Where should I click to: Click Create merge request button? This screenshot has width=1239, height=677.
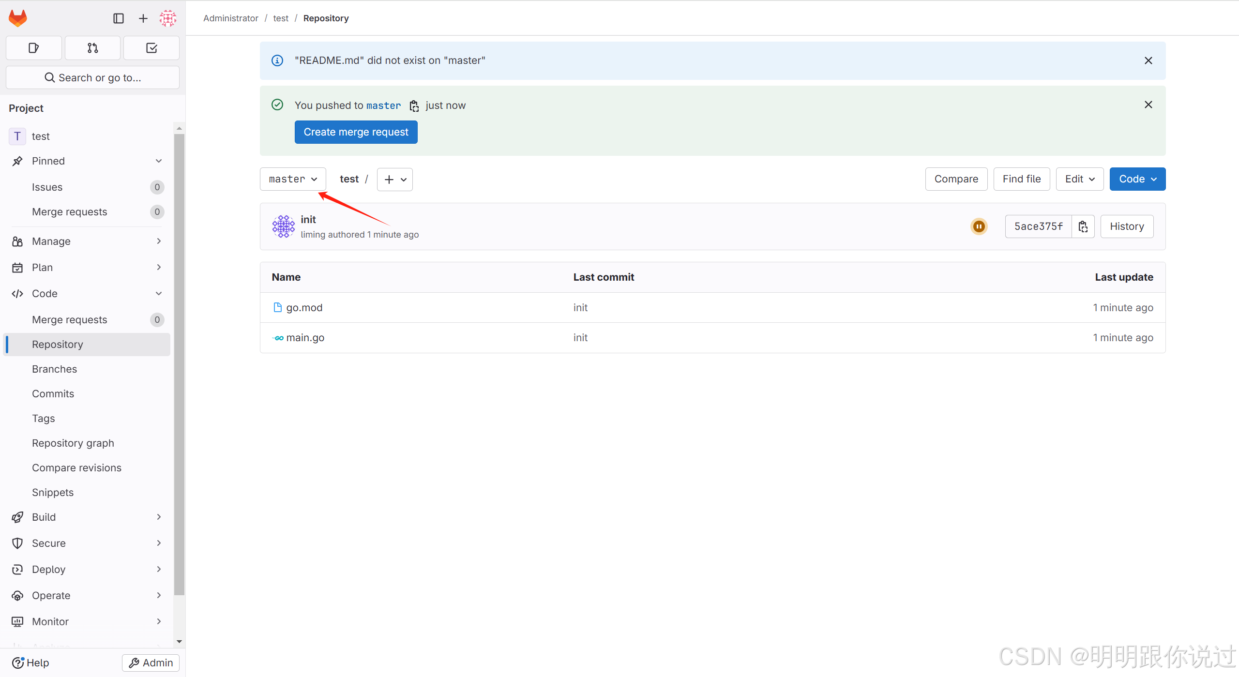[x=356, y=132]
